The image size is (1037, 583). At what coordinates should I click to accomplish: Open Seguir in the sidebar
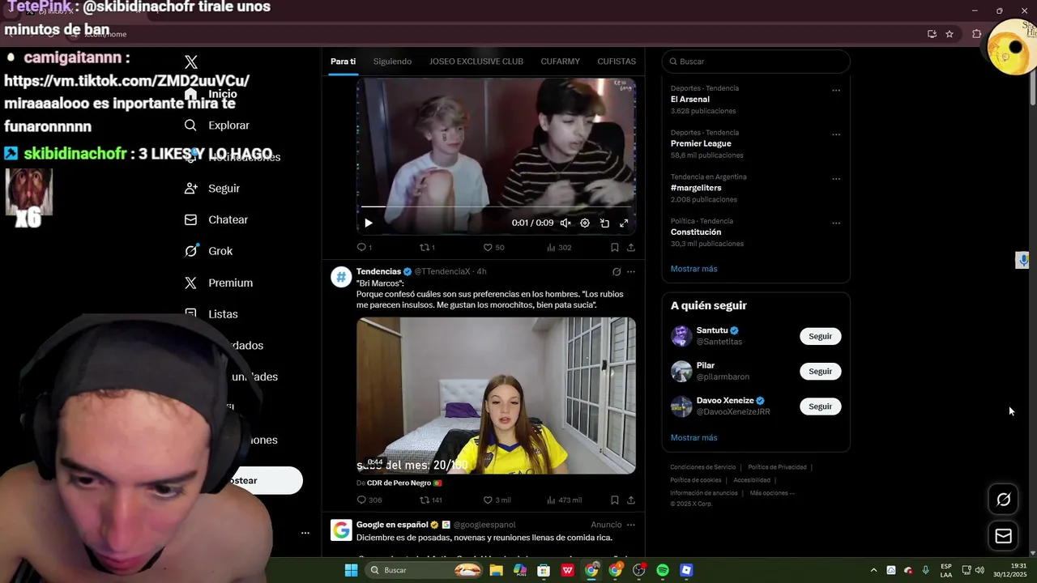click(212, 188)
